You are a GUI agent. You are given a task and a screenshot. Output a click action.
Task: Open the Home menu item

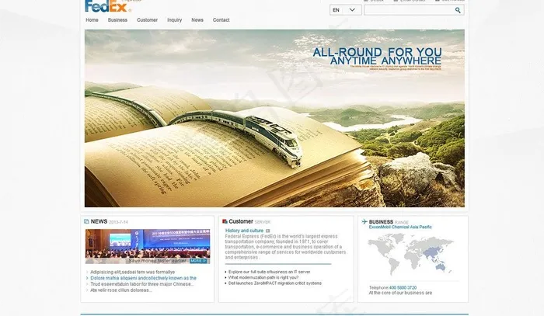point(92,20)
